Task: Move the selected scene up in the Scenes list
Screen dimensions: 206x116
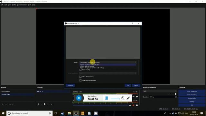Action: click(x=10, y=104)
